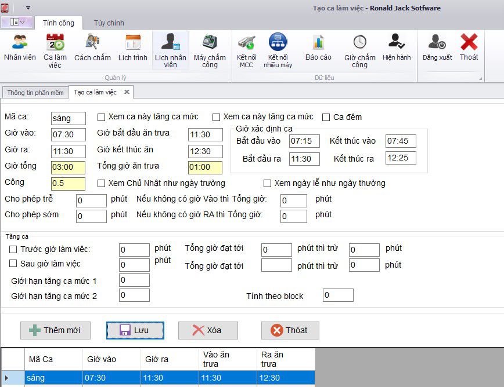504x387 pixels.
Task: Click the Mã ca input field
Action: [x=68, y=118]
